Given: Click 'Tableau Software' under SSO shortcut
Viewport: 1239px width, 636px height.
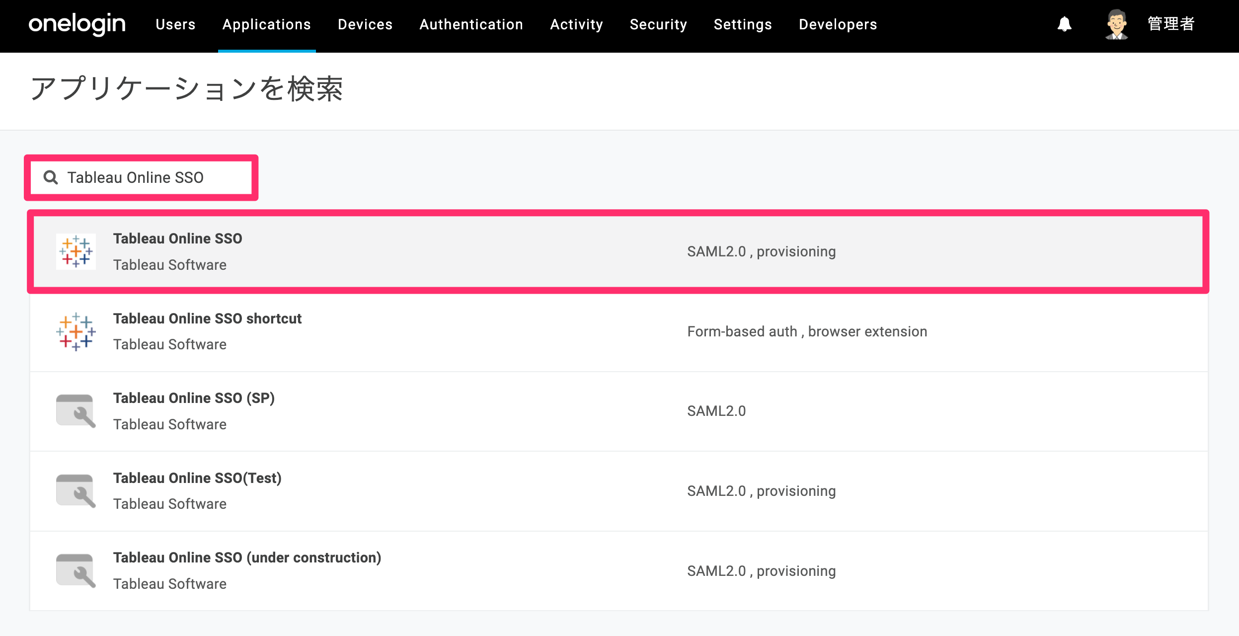Looking at the screenshot, I should 170,344.
